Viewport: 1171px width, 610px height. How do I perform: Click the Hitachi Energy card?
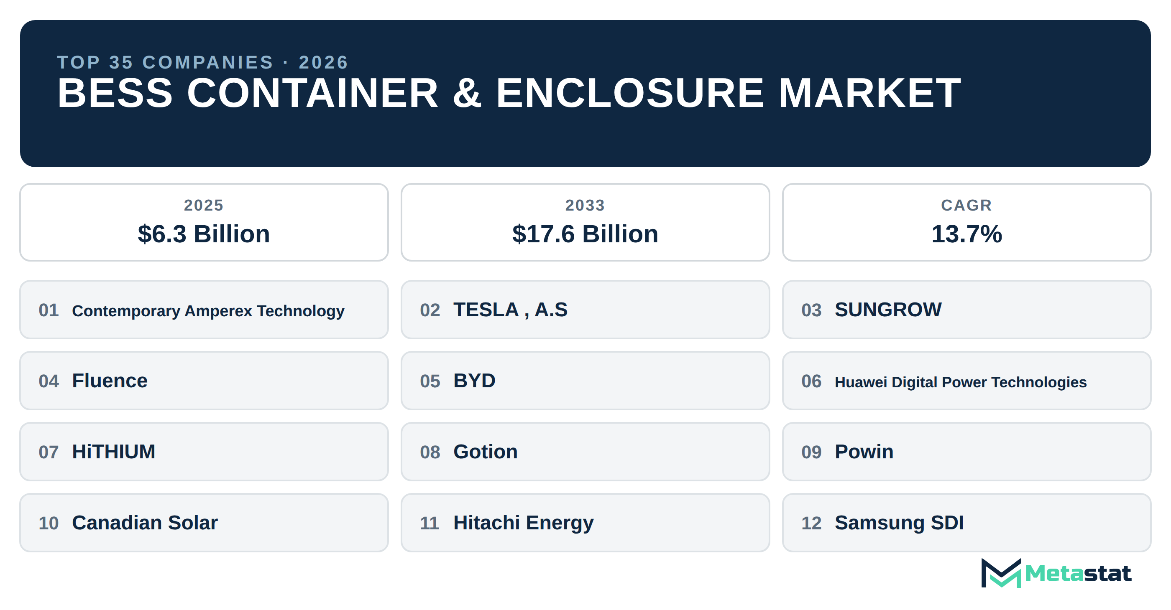(x=585, y=523)
